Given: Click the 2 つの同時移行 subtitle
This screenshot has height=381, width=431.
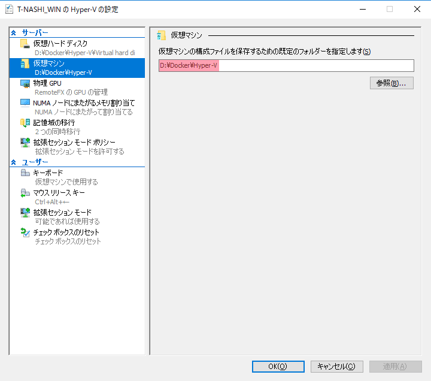Looking at the screenshot, I should pyautogui.click(x=57, y=132).
